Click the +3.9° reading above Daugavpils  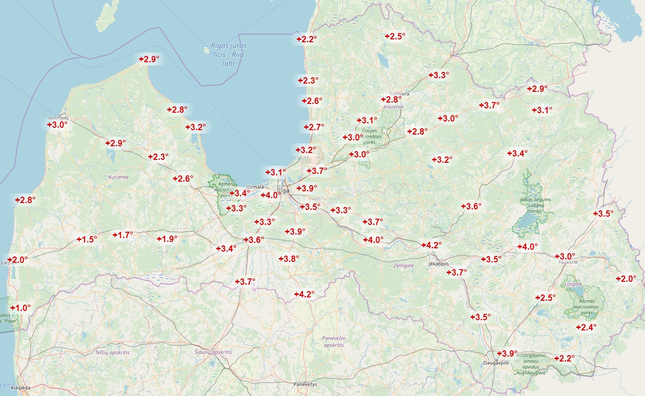pyautogui.click(x=507, y=353)
